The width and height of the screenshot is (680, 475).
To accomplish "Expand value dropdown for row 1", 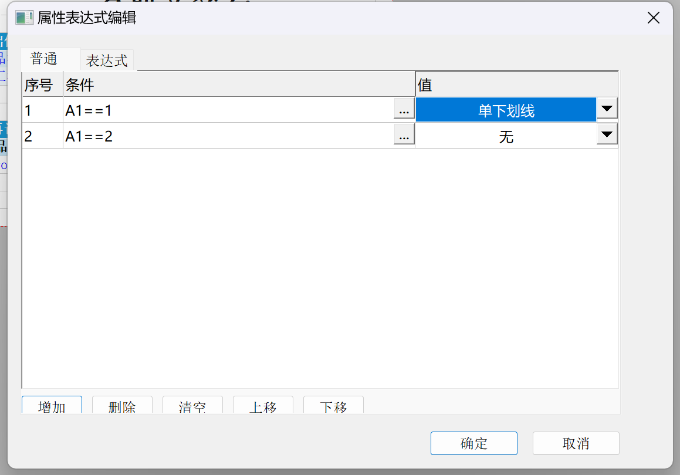I will (x=607, y=109).
